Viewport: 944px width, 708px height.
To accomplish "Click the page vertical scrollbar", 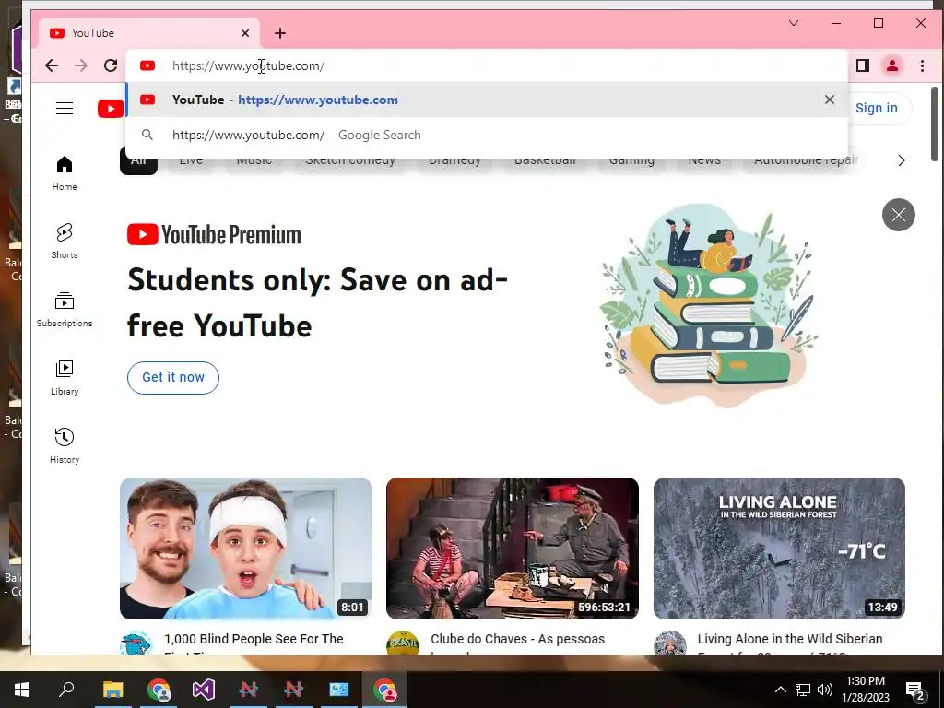I will pyautogui.click(x=935, y=124).
